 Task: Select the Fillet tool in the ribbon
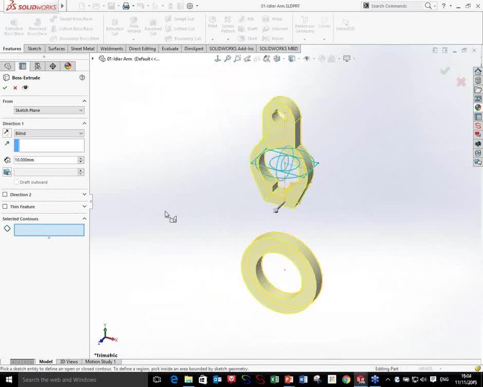(212, 23)
